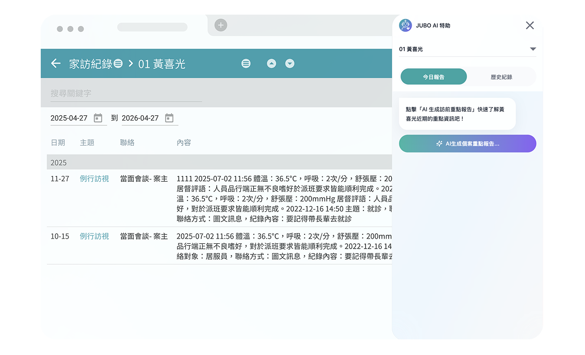Viewport: 585px width, 355px height.
Task: Click the 內容 column header
Action: coord(183,143)
